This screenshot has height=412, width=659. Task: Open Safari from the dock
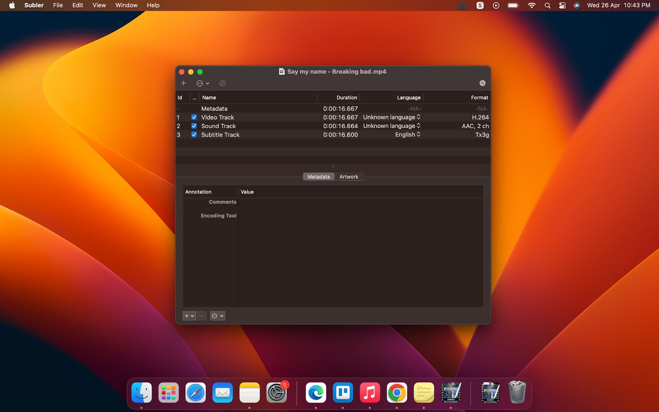(x=195, y=393)
